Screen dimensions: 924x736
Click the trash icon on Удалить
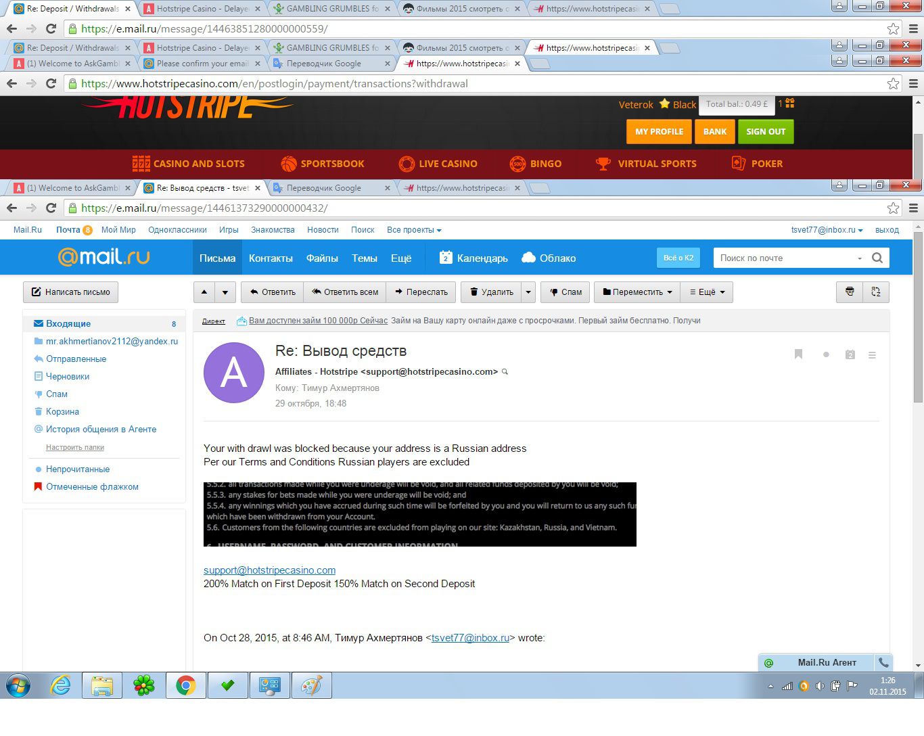coord(474,292)
